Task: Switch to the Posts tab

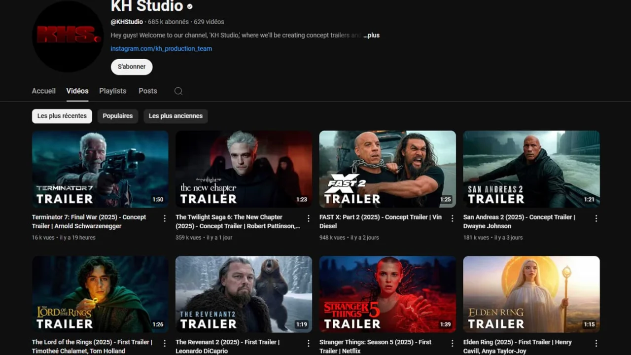Action: [x=147, y=91]
